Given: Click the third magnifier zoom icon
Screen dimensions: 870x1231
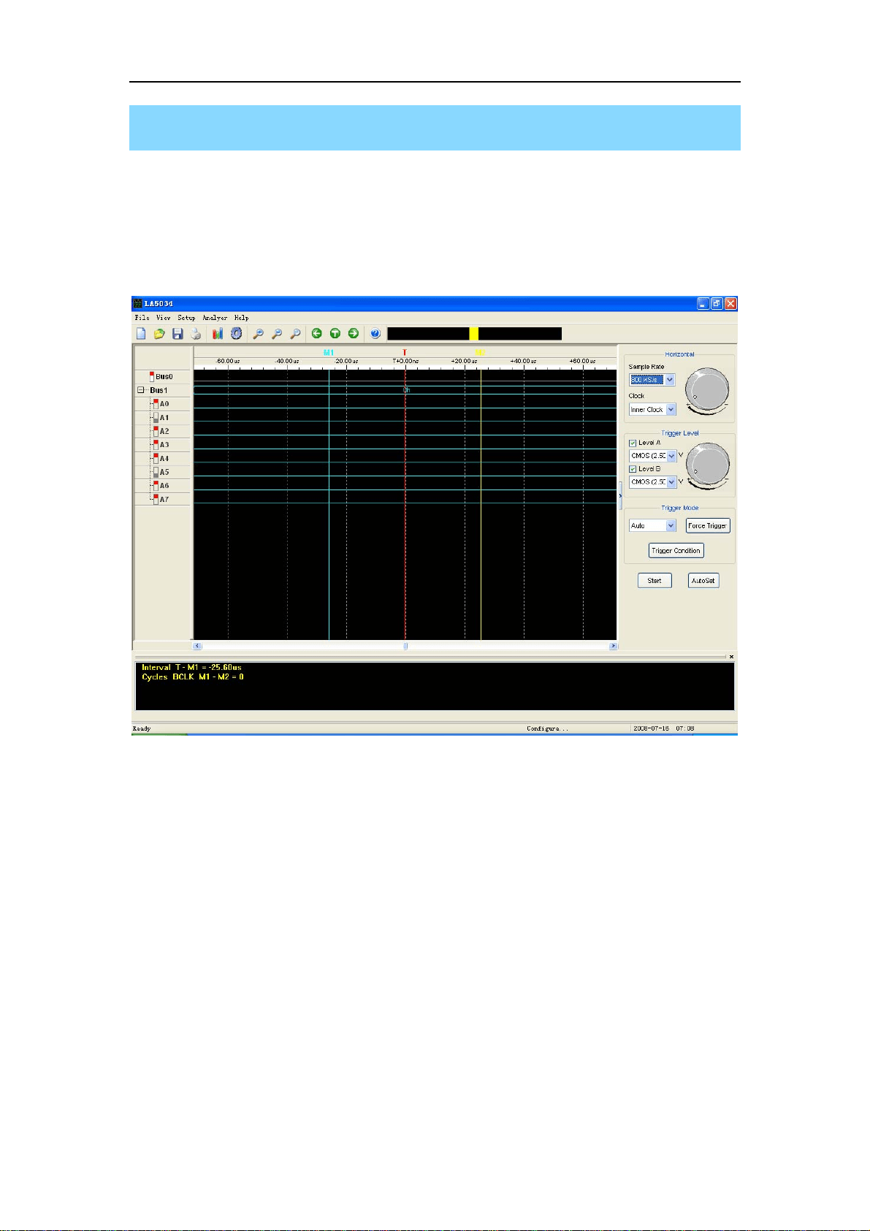Looking at the screenshot, I should tap(295, 334).
